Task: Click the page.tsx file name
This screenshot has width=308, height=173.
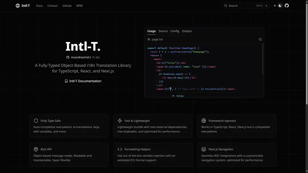Action: 157,39
